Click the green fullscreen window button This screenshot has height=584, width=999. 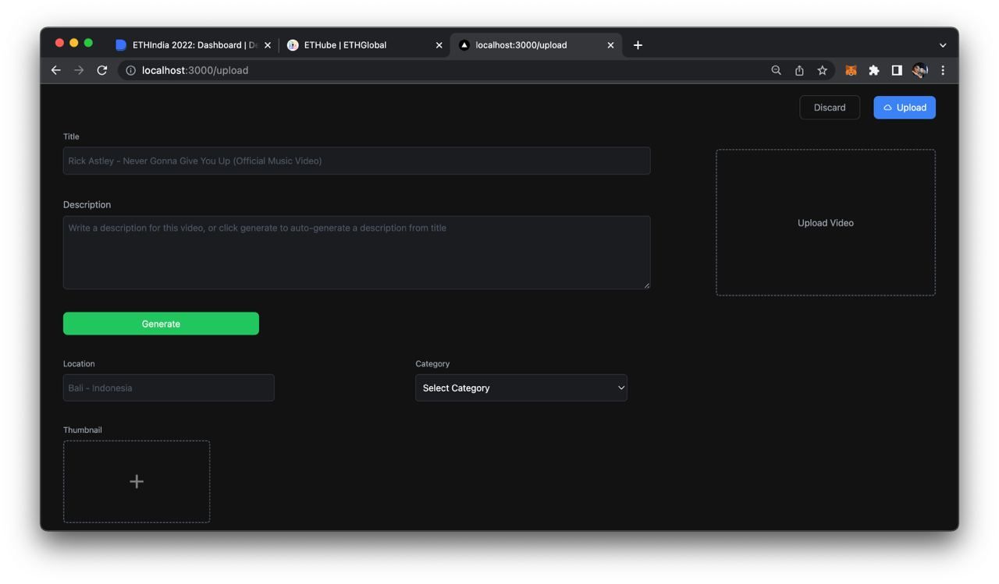click(88, 43)
